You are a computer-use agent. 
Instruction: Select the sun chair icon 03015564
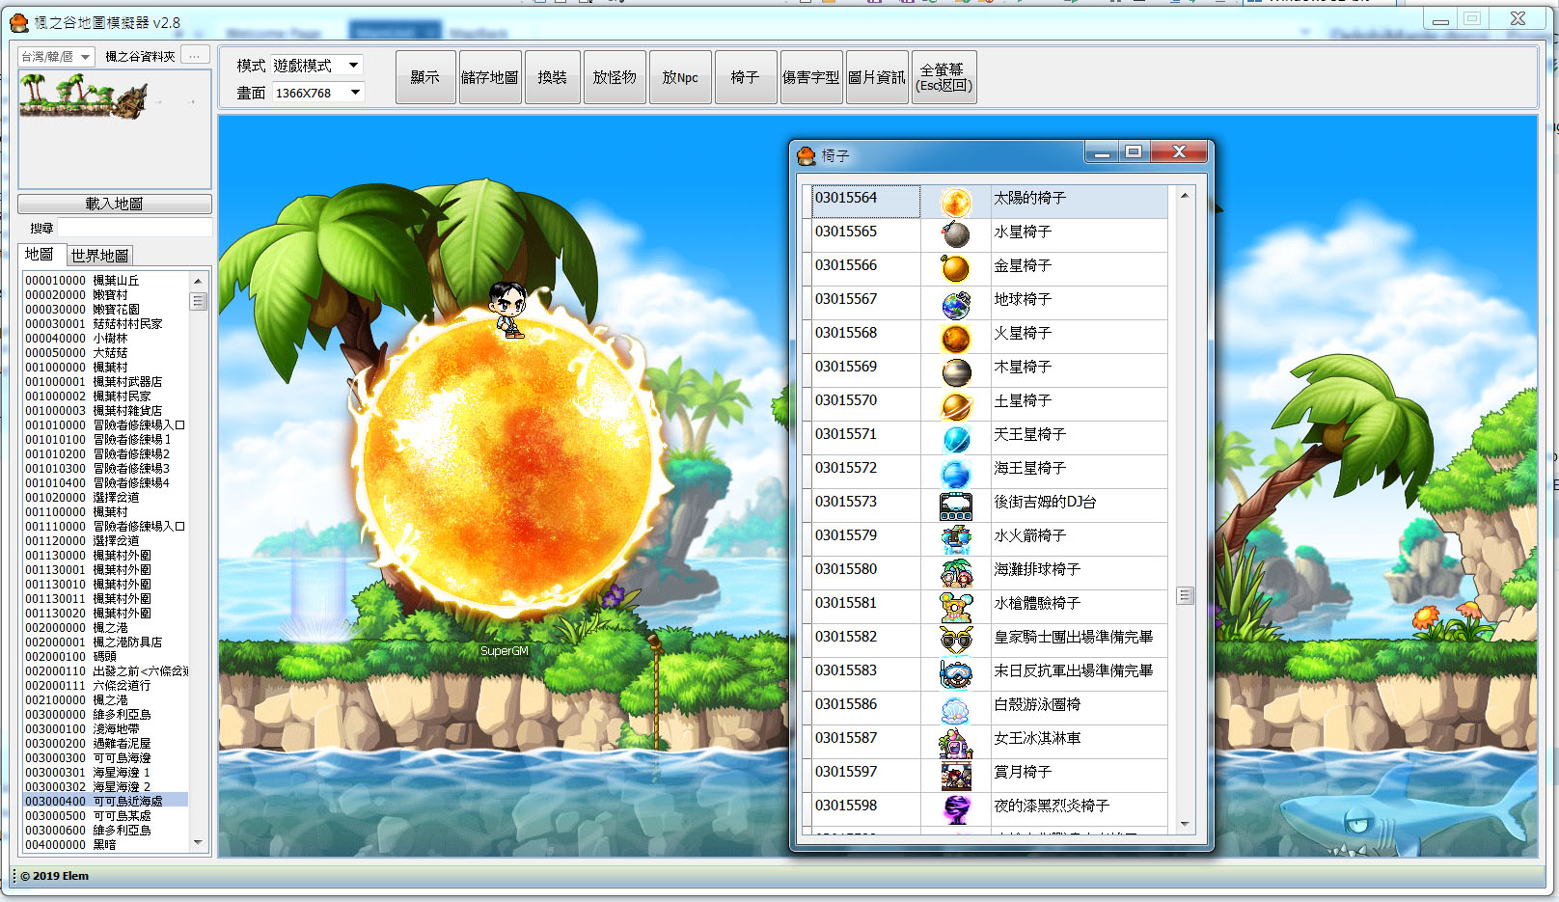[x=955, y=202]
